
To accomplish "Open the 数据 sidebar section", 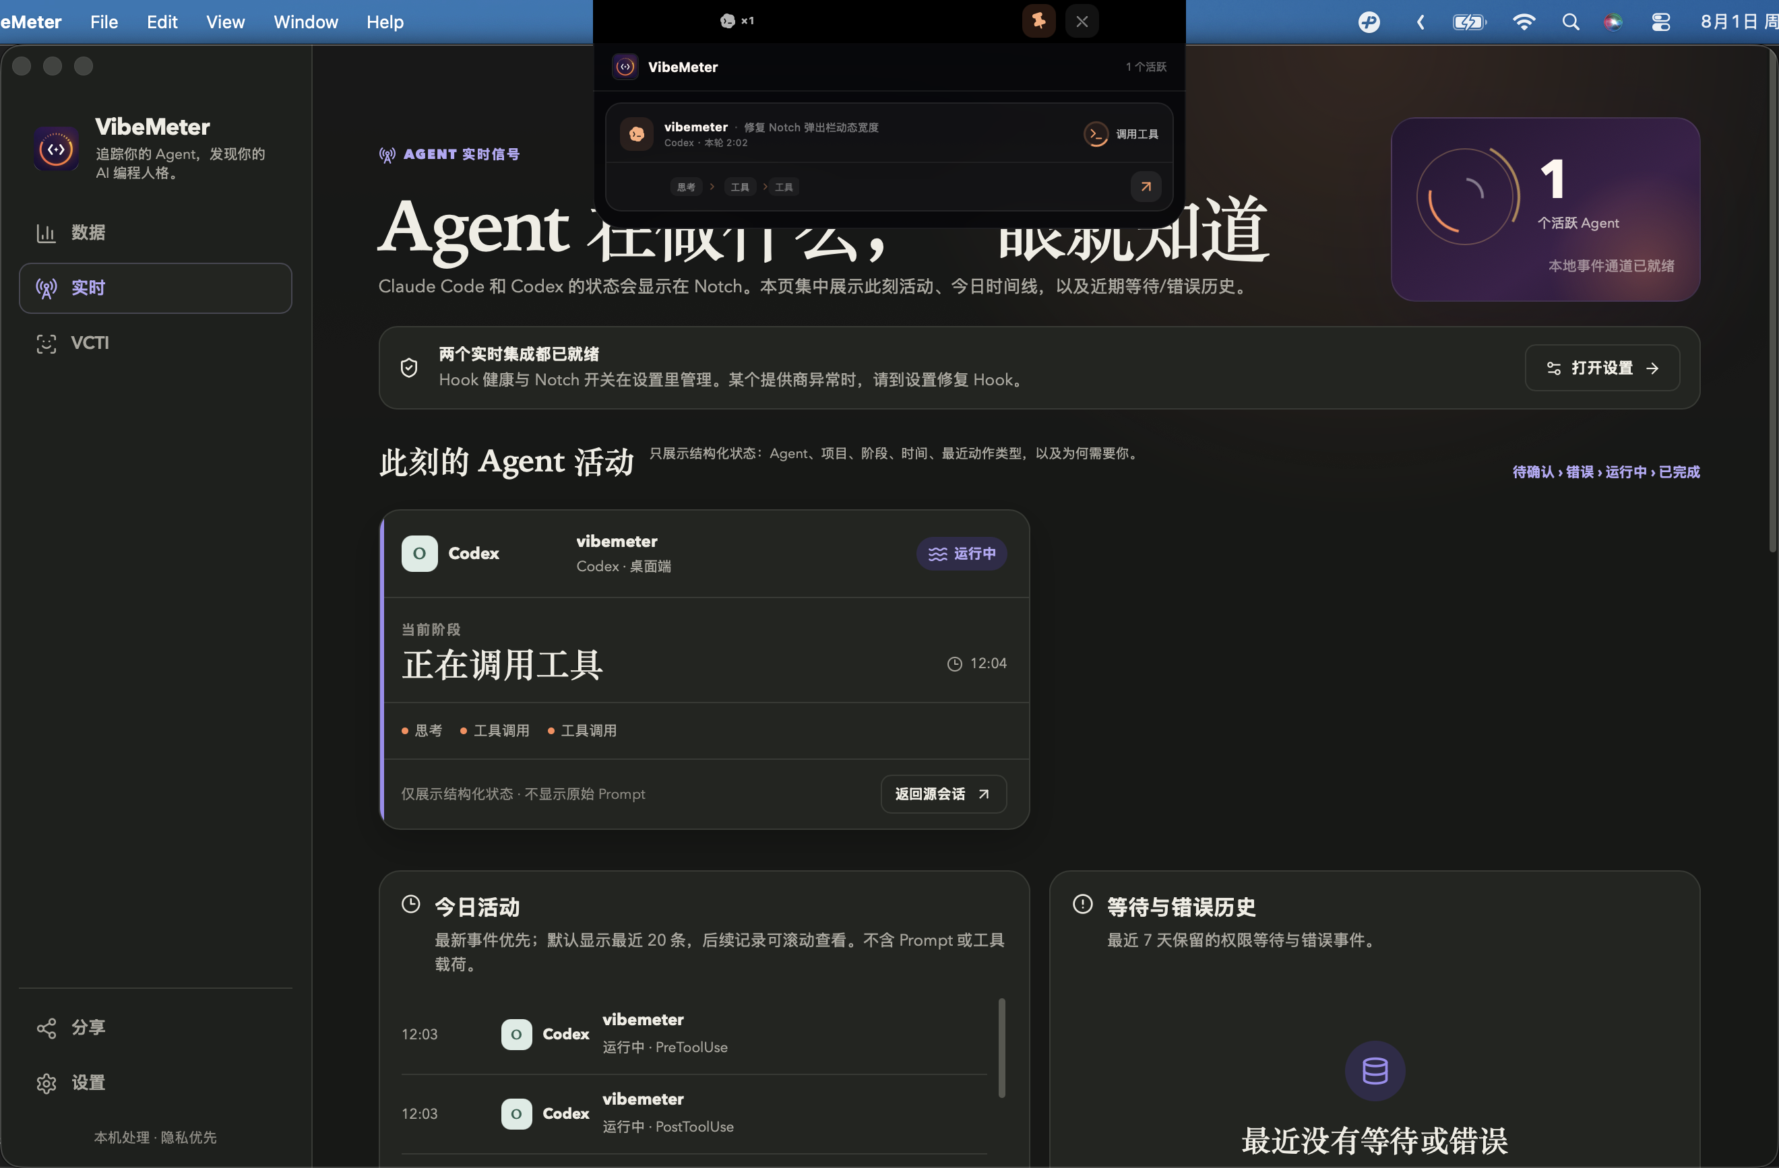I will tap(155, 232).
